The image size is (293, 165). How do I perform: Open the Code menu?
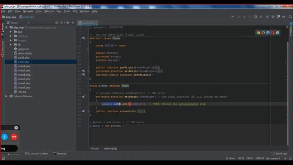click(38, 11)
